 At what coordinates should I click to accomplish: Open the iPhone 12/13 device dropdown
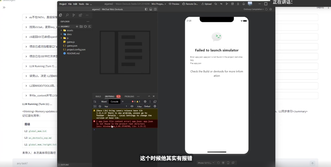point(206,163)
